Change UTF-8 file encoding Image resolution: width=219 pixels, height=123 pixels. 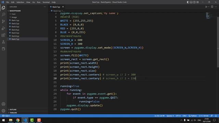(178, 116)
